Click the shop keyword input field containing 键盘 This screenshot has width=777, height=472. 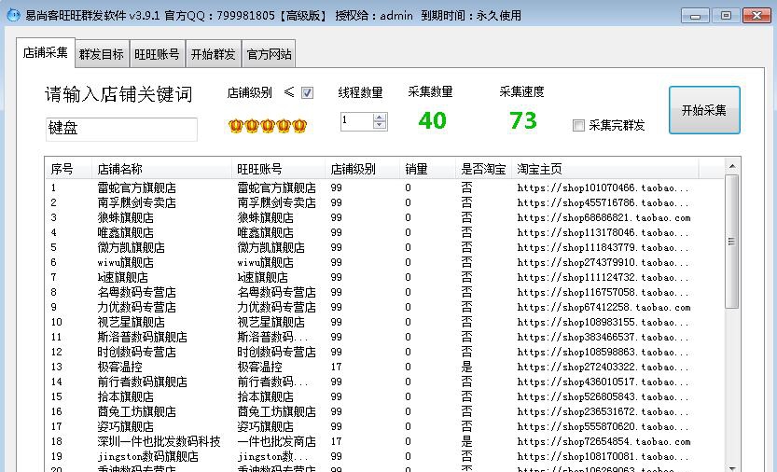tap(121, 129)
